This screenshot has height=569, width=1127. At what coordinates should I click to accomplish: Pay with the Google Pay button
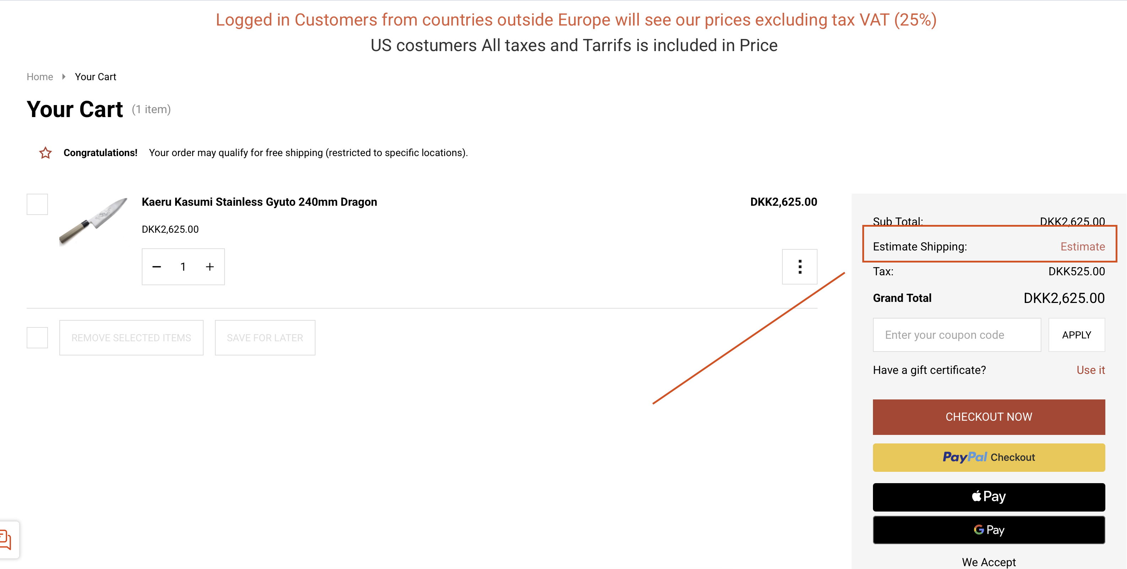[x=988, y=530]
